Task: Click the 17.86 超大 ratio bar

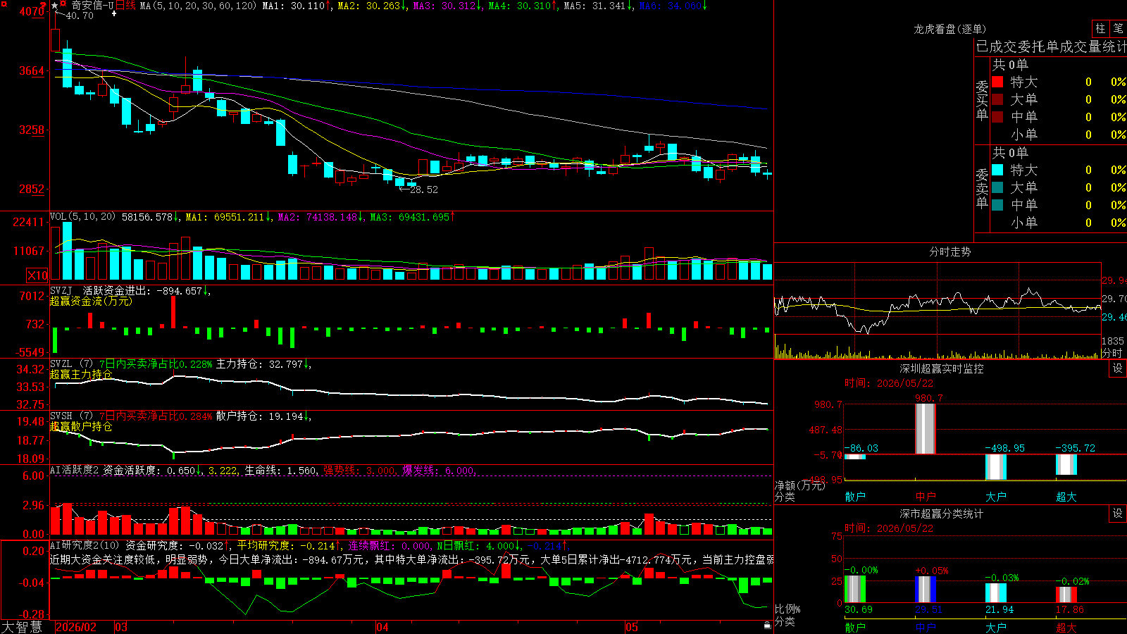Action: coord(1066,595)
